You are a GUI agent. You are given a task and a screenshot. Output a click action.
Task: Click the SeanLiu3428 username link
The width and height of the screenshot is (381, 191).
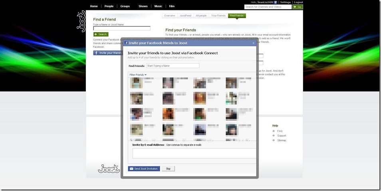(265, 2)
